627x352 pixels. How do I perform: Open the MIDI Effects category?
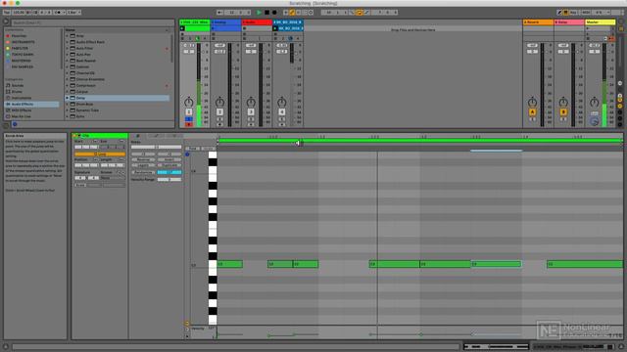(x=22, y=110)
